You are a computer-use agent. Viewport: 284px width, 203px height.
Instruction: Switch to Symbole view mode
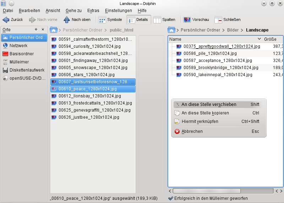click(110, 20)
